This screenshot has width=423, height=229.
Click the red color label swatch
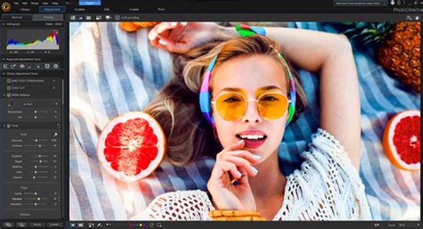click(131, 225)
